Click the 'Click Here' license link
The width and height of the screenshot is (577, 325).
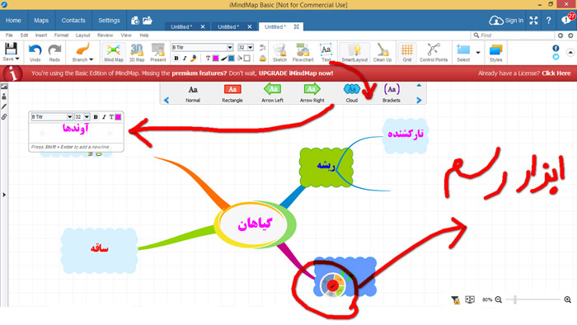[556, 73]
